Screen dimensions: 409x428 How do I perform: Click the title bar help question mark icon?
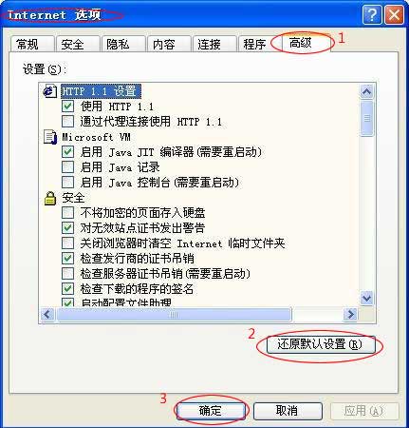(372, 15)
